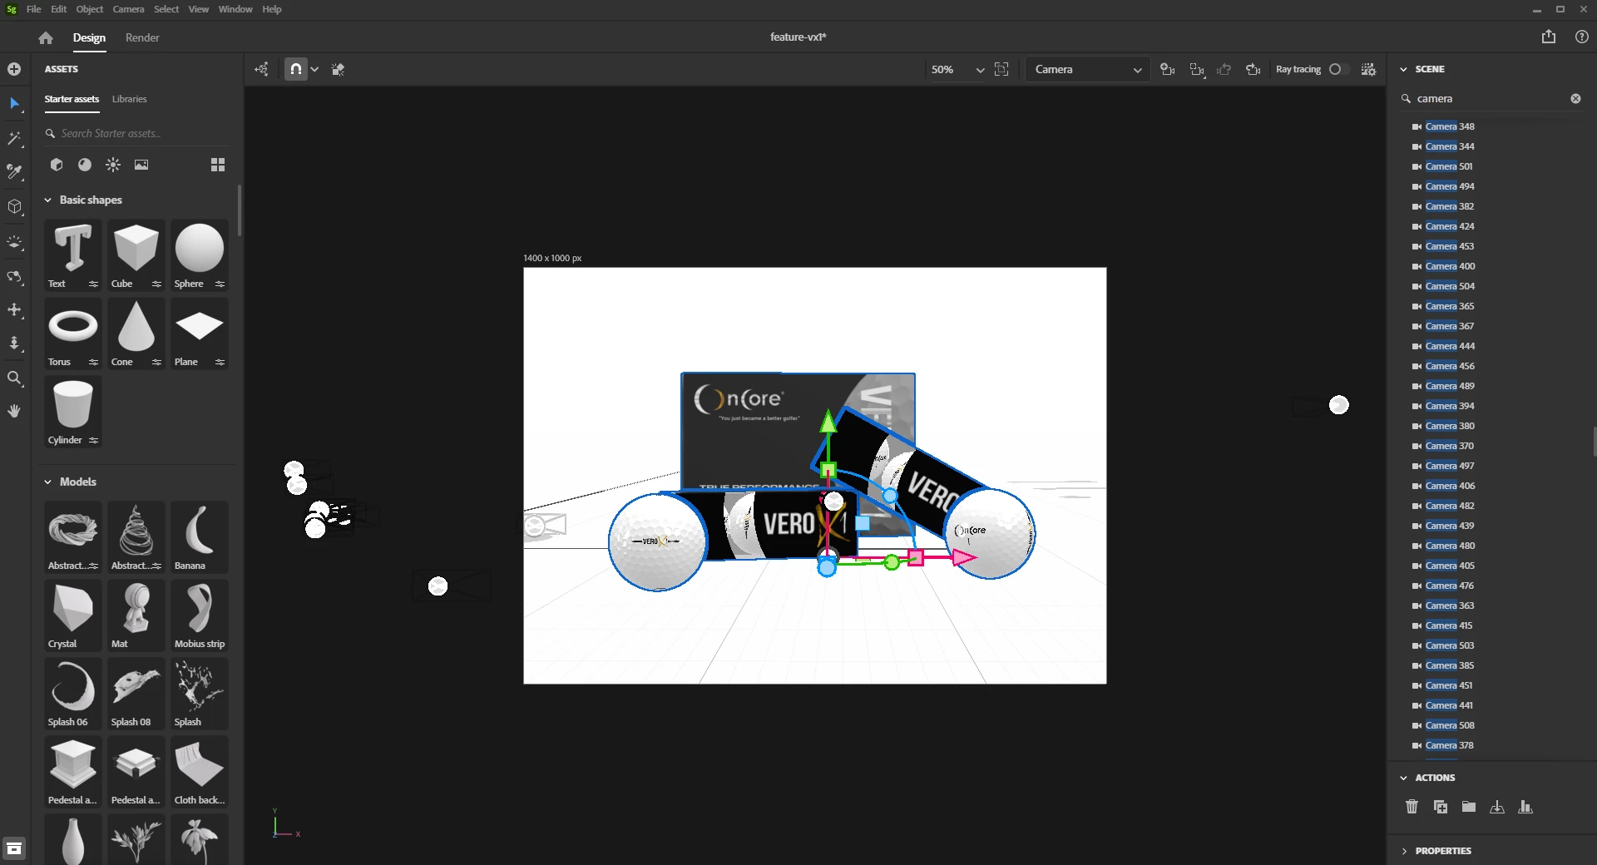This screenshot has height=865, width=1597.
Task: Open the help question mark icon
Action: (1582, 37)
